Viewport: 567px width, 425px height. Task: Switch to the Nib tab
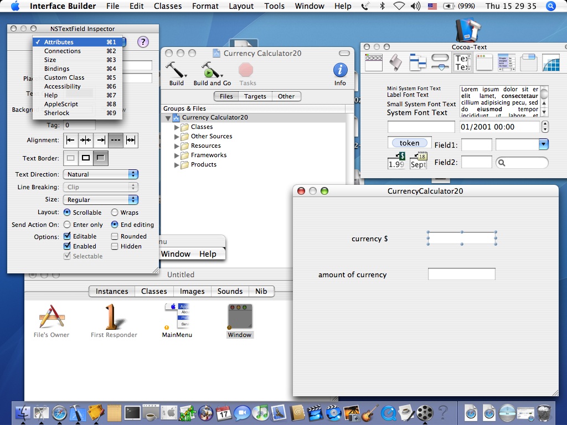pos(261,291)
